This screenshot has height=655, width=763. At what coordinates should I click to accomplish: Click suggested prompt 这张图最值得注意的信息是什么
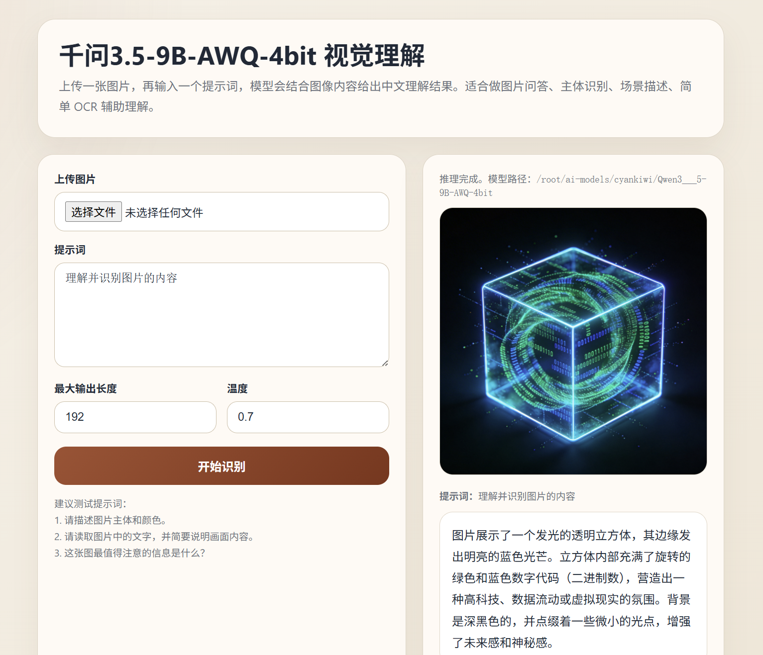coord(129,553)
